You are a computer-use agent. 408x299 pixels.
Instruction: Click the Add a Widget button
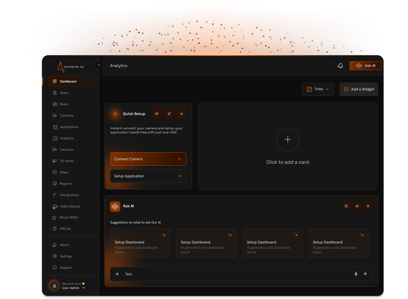[x=359, y=89]
